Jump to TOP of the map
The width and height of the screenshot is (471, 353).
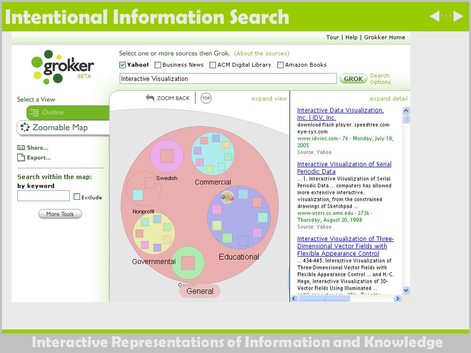pyautogui.click(x=206, y=98)
